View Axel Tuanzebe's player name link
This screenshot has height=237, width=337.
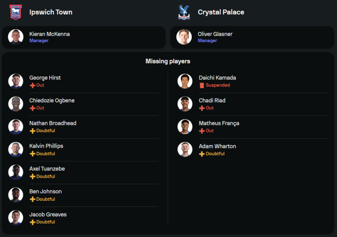(x=47, y=169)
